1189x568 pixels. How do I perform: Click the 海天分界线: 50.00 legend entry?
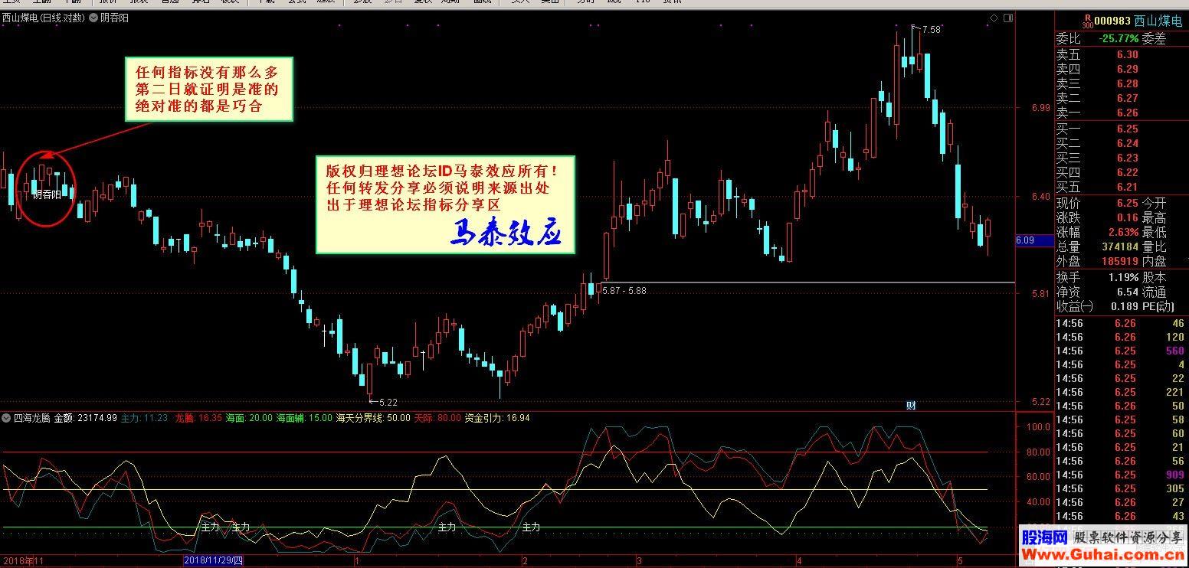pos(373,418)
